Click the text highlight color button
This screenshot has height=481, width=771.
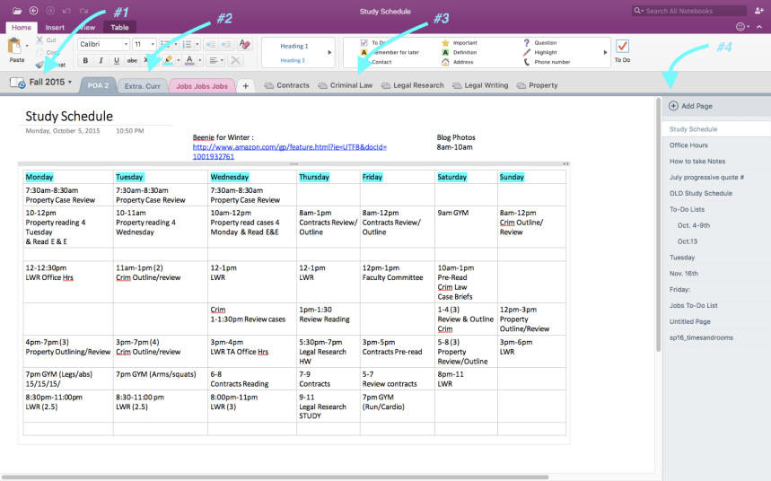[x=169, y=60]
